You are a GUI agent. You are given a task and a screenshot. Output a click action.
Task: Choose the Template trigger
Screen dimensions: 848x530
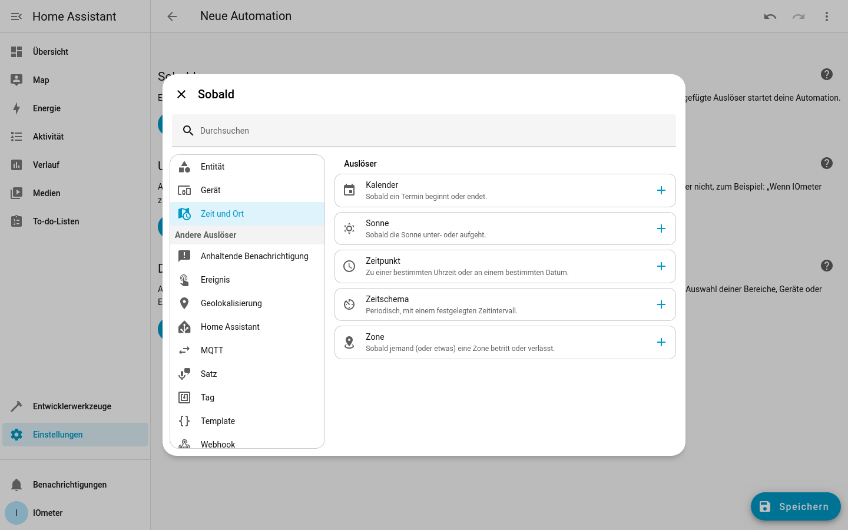pyautogui.click(x=247, y=421)
